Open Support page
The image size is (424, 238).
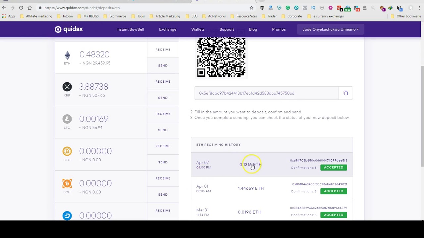point(227,29)
